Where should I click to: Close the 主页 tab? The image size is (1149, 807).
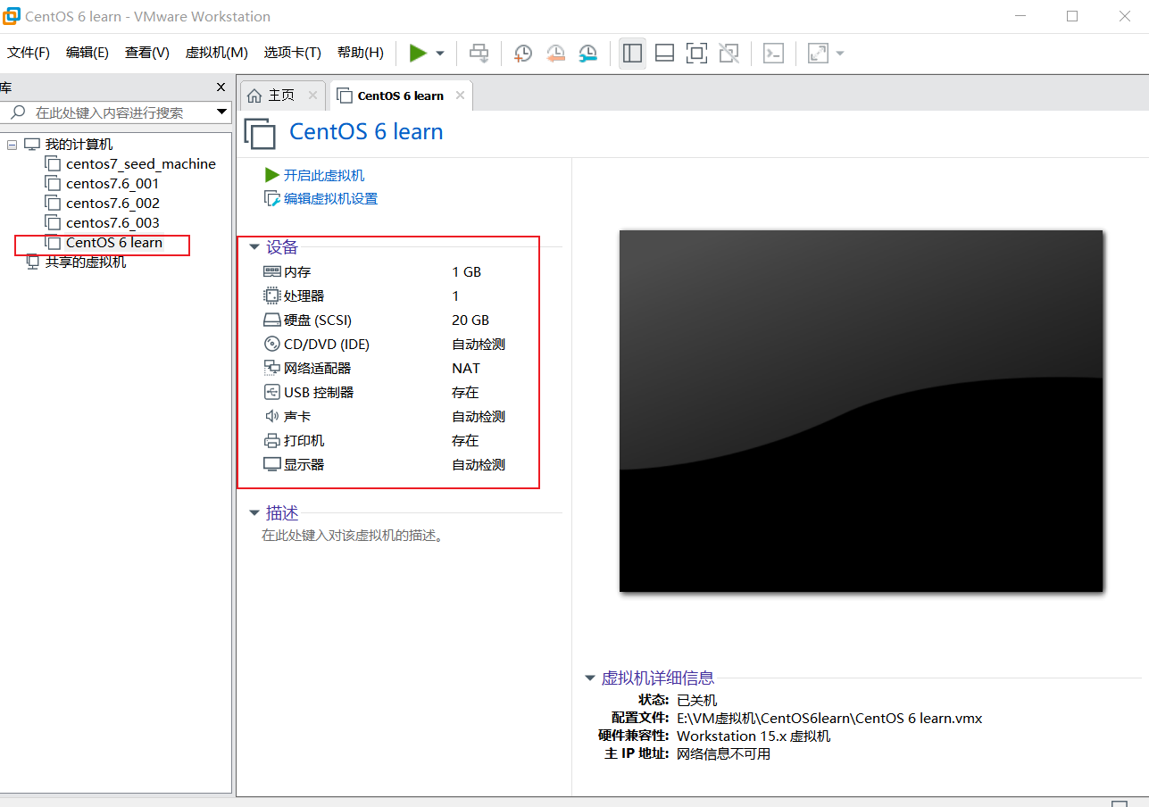click(x=312, y=95)
